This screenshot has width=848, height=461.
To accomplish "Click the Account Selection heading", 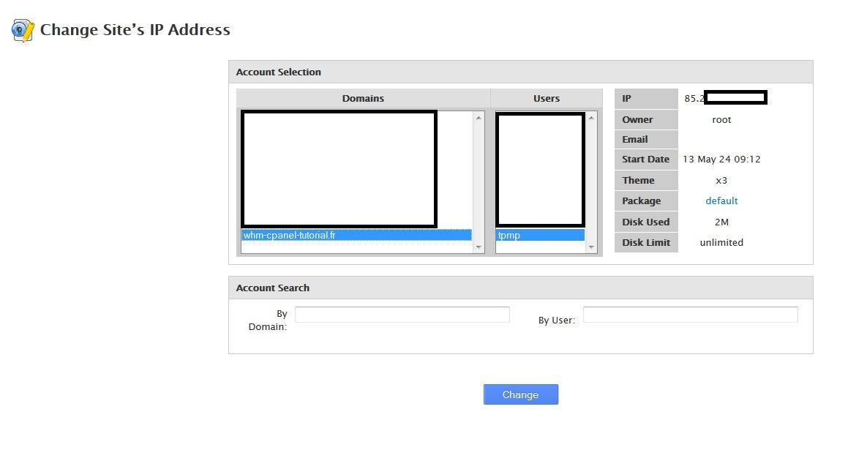I will [x=279, y=72].
